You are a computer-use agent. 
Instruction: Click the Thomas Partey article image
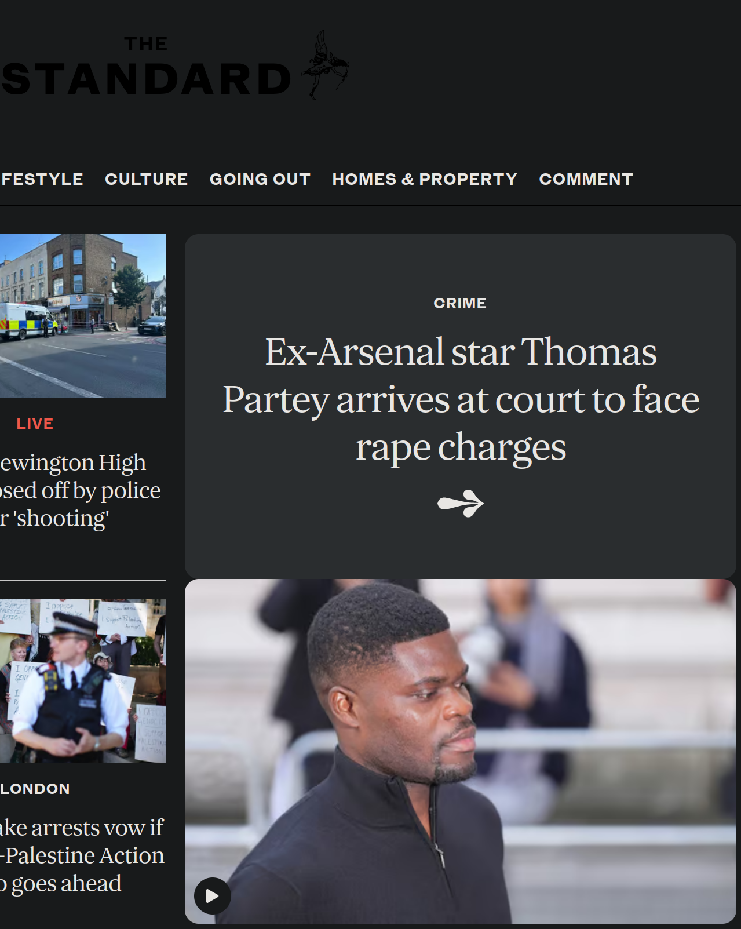click(x=461, y=751)
